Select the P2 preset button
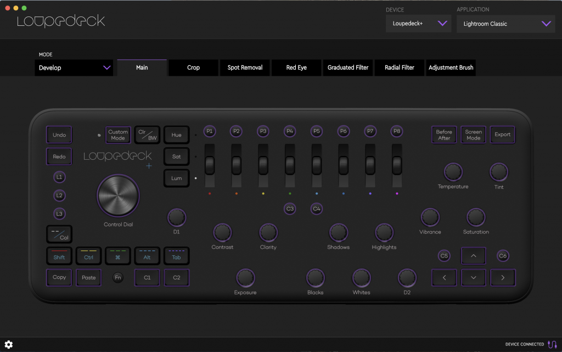The image size is (562, 352). point(236,131)
